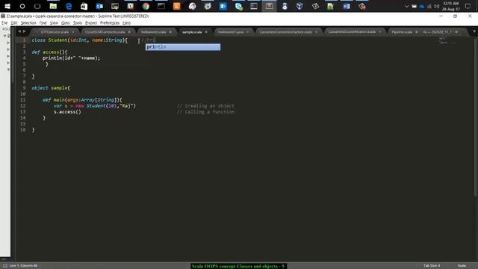Expand the second subfolder in the sidebar
Screen dimensions: 478x269
pos(8,49)
